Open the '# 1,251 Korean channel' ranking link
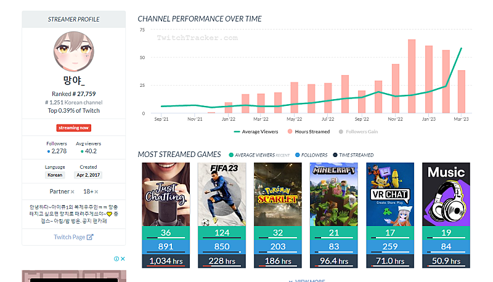The height and width of the screenshot is (282, 493). point(73,102)
